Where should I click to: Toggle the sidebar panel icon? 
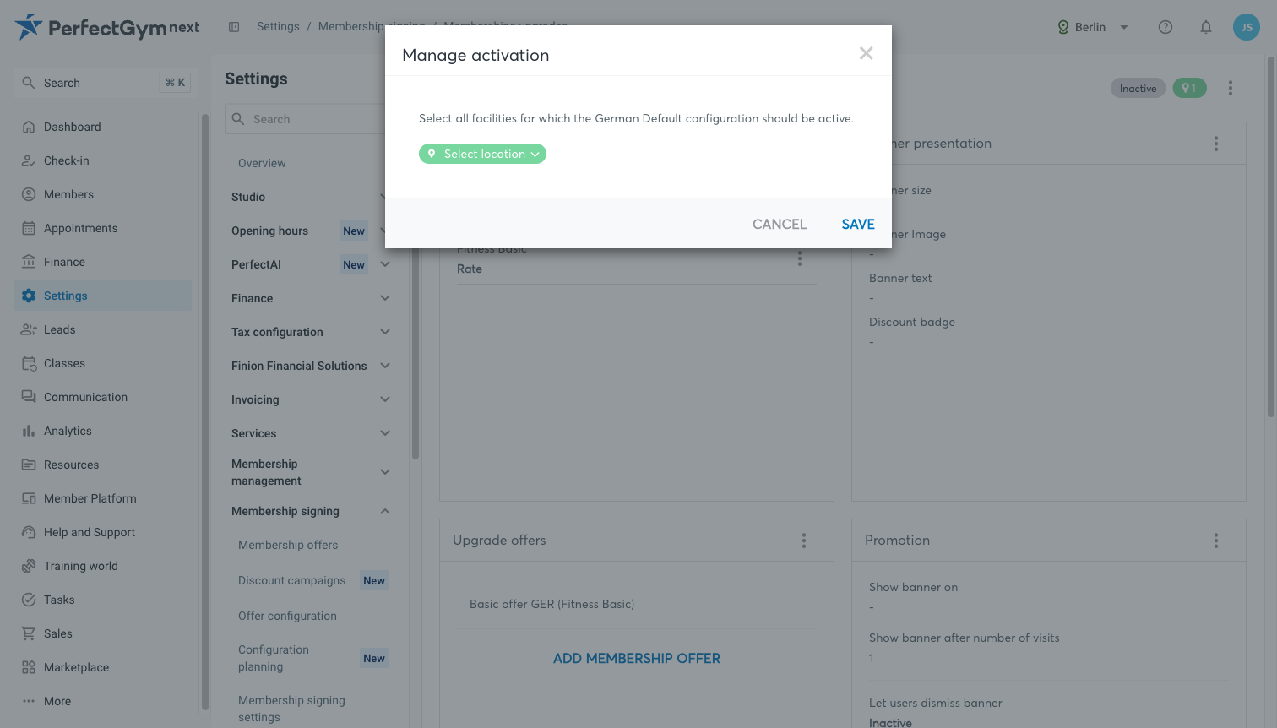(234, 27)
